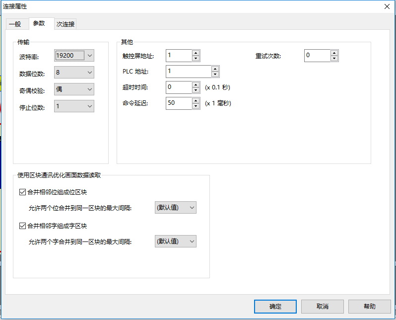Screen dimensions: 396x320
Task: Click the 取消 button
Action: 322,307
